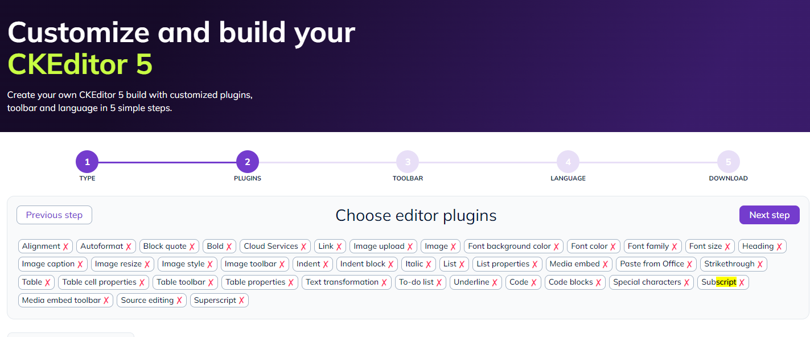
Task: Jump to step 3 Toolbar
Action: [408, 162]
